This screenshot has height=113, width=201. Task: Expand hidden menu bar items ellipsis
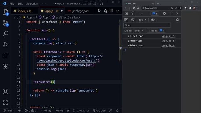tap(44, 3)
